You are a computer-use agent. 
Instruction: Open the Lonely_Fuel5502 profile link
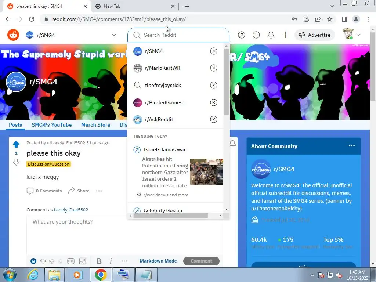pyautogui.click(x=71, y=210)
